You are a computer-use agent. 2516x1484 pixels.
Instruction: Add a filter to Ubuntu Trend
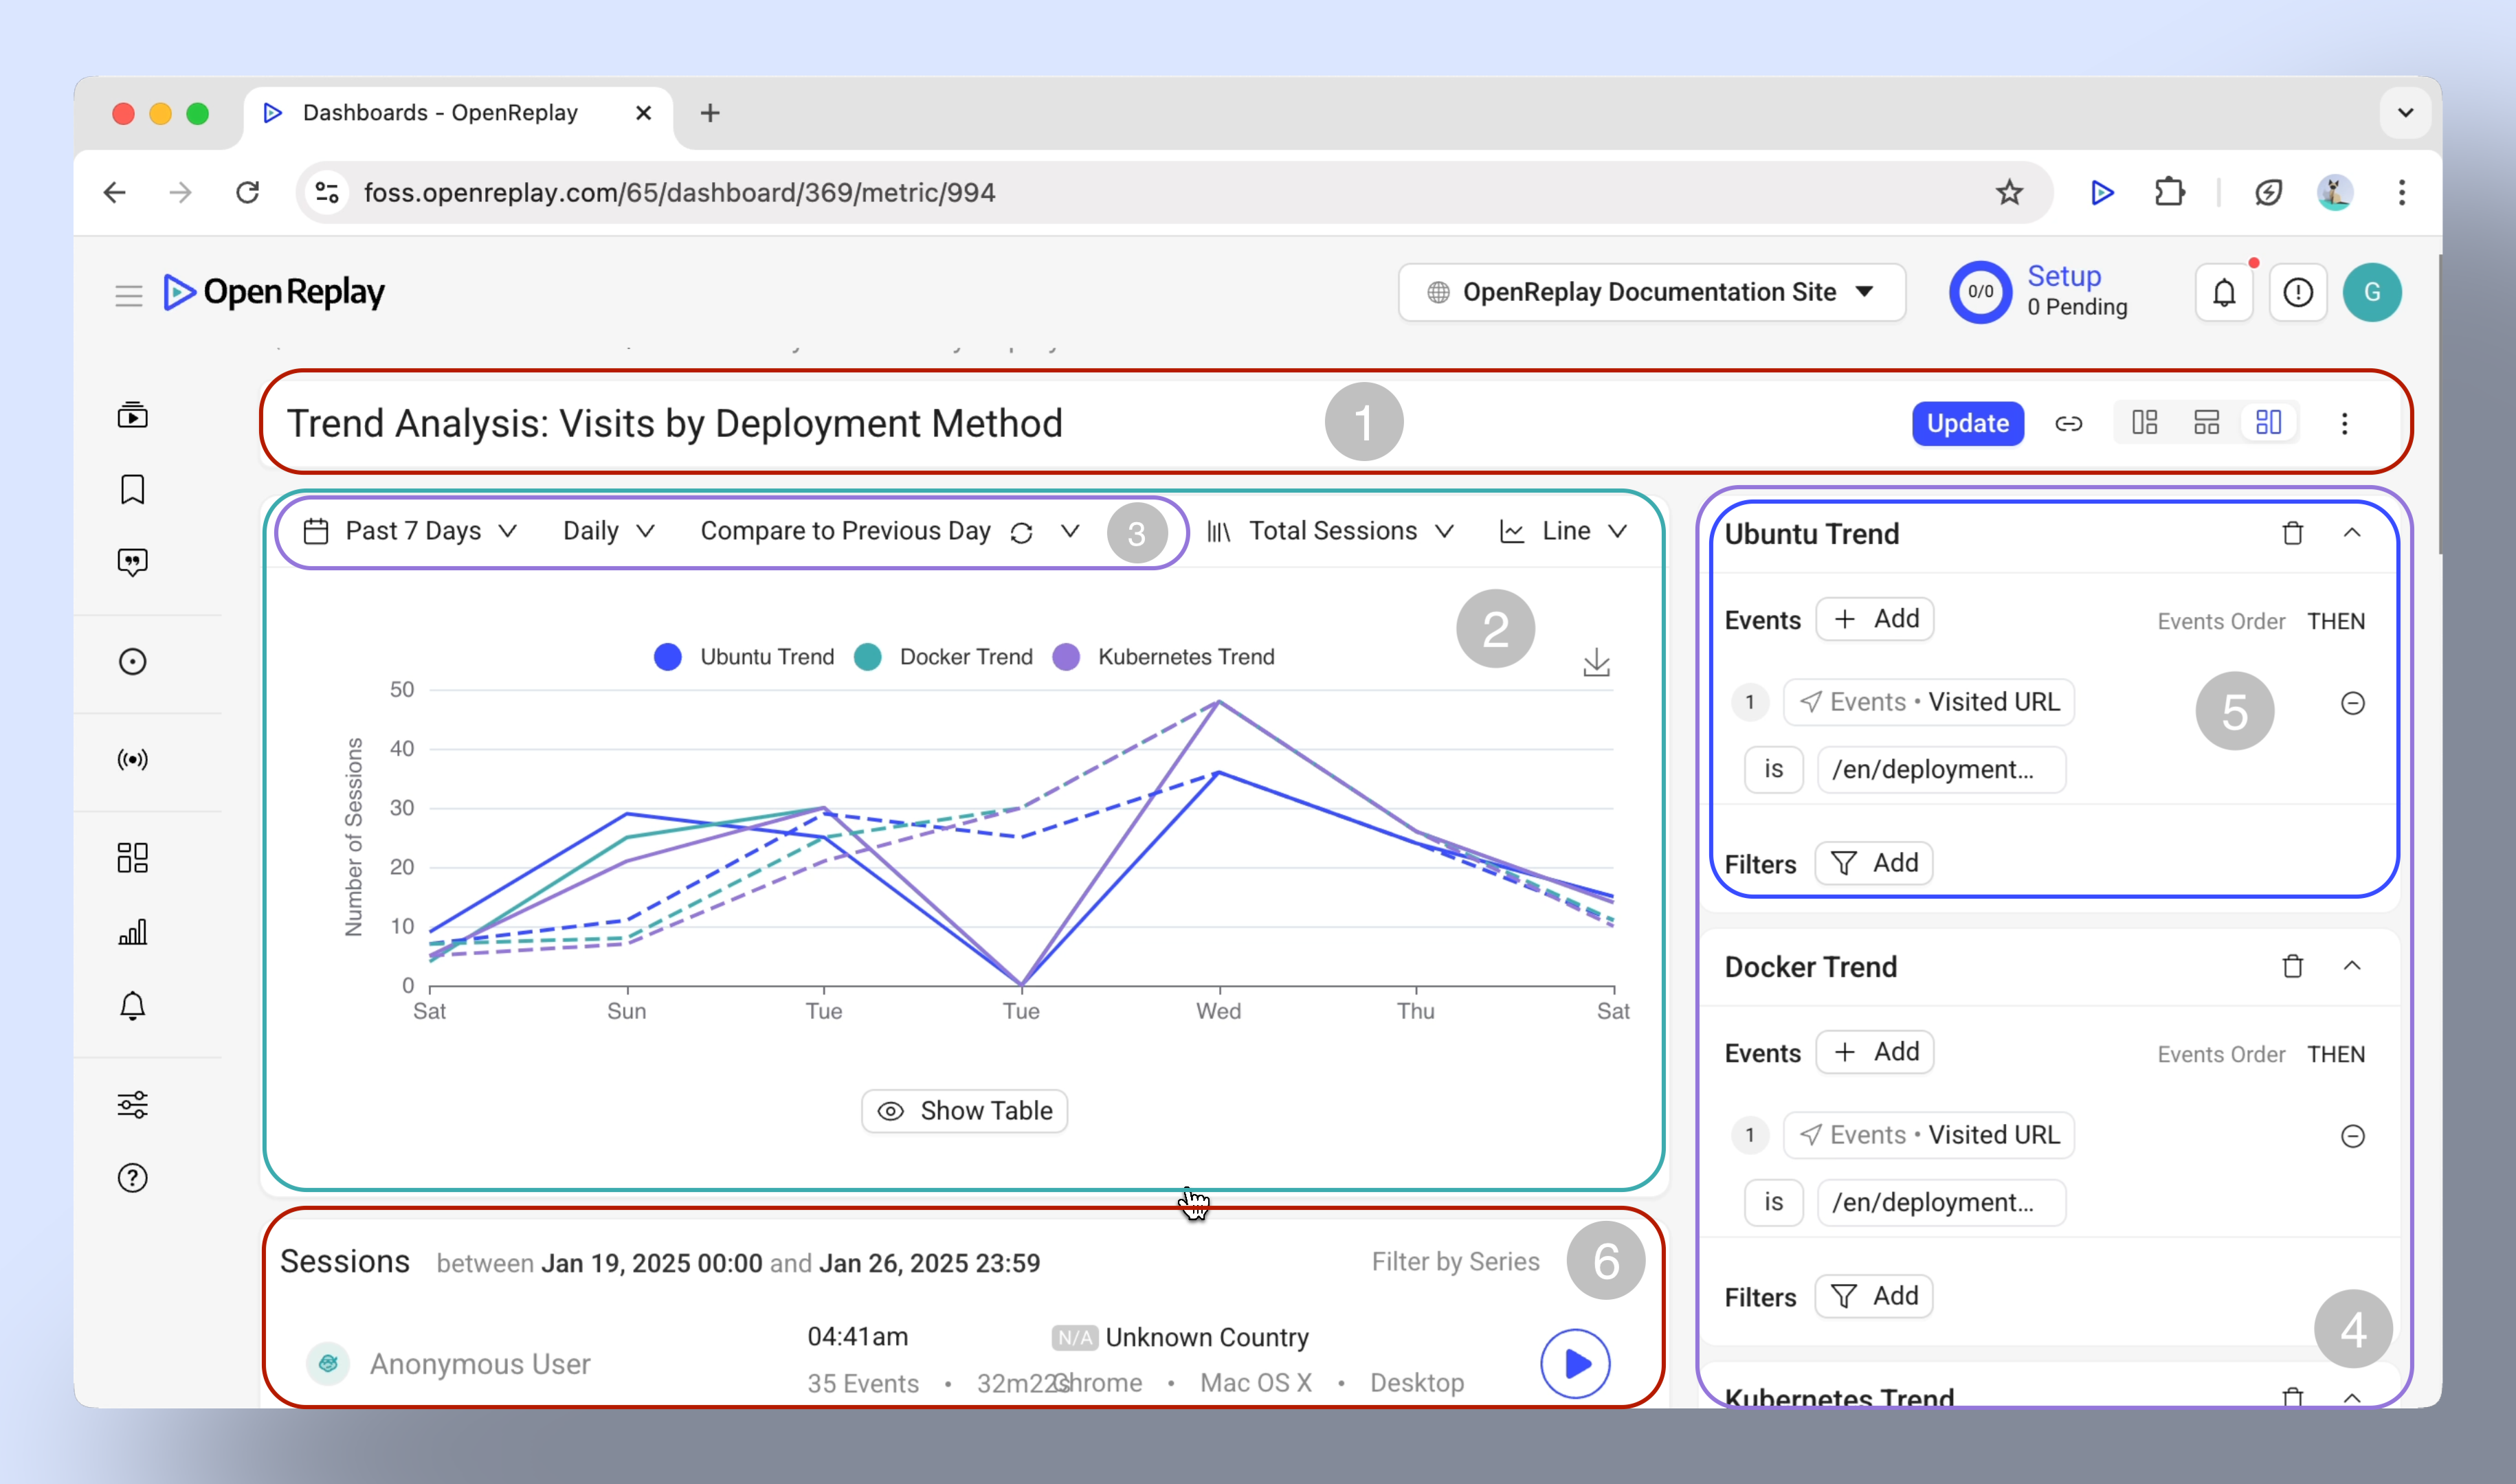1873,862
